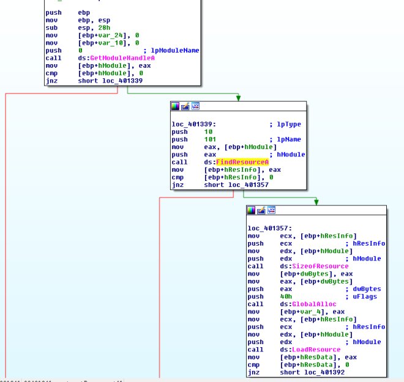Click the loc_401339: block label
Viewport: 404px width, 382px height.
(192, 123)
